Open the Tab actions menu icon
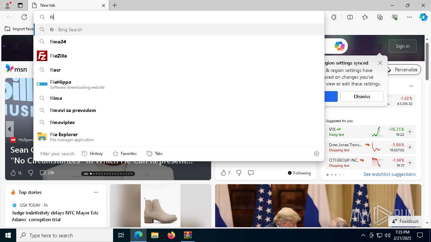This screenshot has width=431, height=242. [20, 5]
